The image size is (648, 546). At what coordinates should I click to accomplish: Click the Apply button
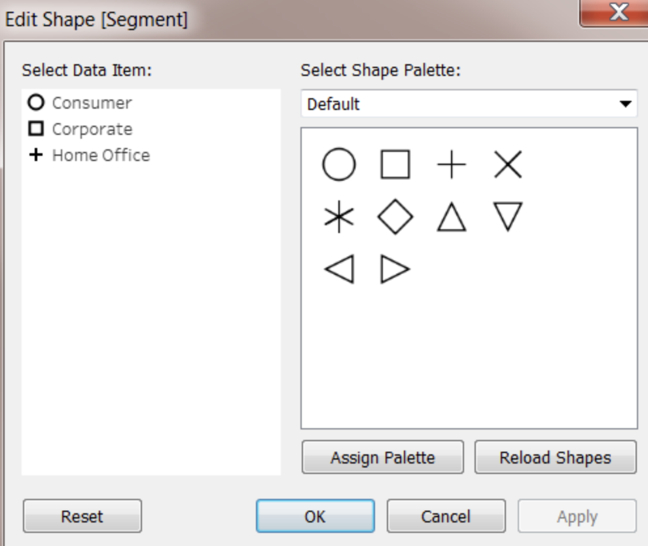point(577,517)
